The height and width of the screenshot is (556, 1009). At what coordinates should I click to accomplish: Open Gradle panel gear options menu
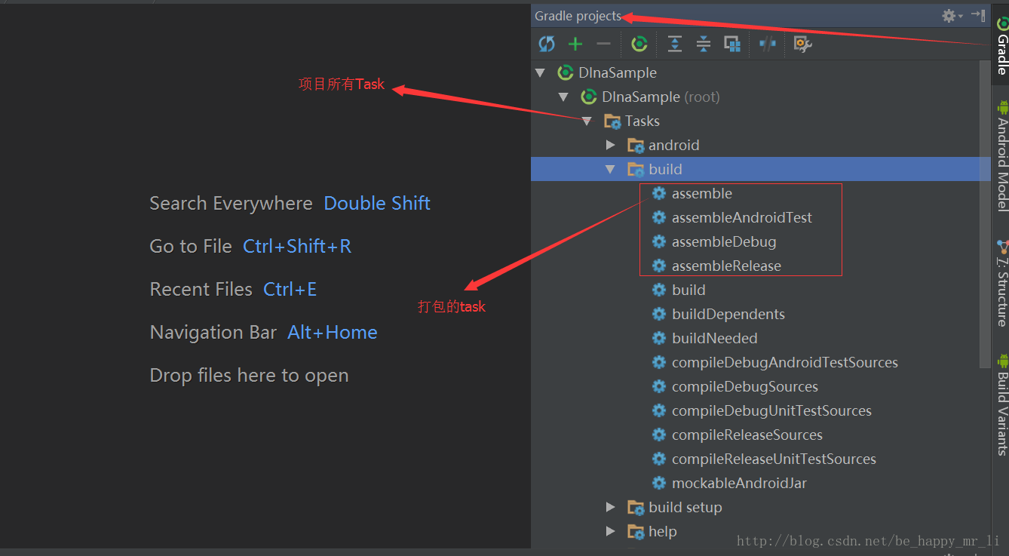[x=952, y=15]
